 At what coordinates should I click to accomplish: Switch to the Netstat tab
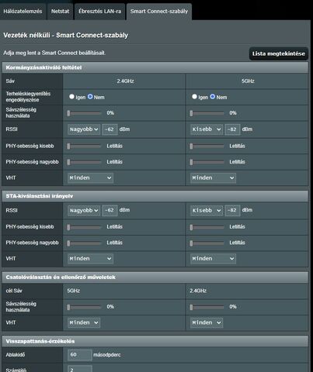point(60,12)
